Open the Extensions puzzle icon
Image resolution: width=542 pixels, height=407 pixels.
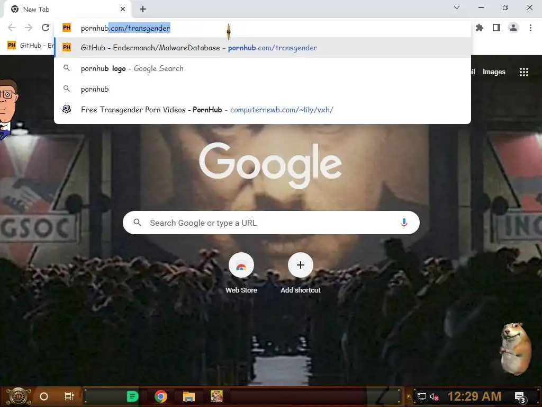point(480,28)
